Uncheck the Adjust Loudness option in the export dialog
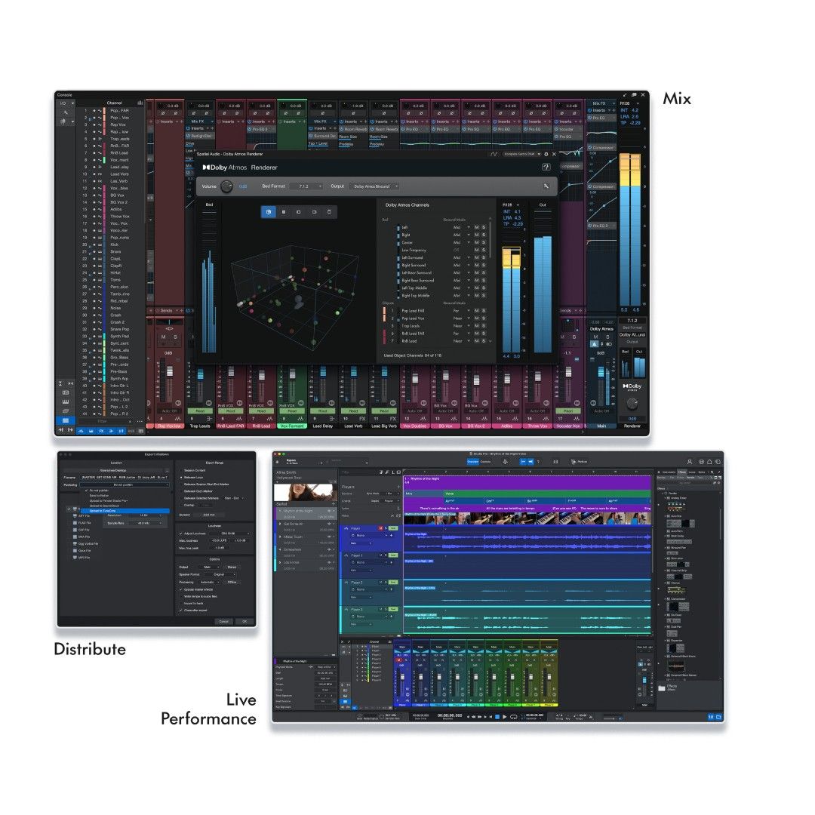The width and height of the screenshot is (815, 815). [182, 534]
